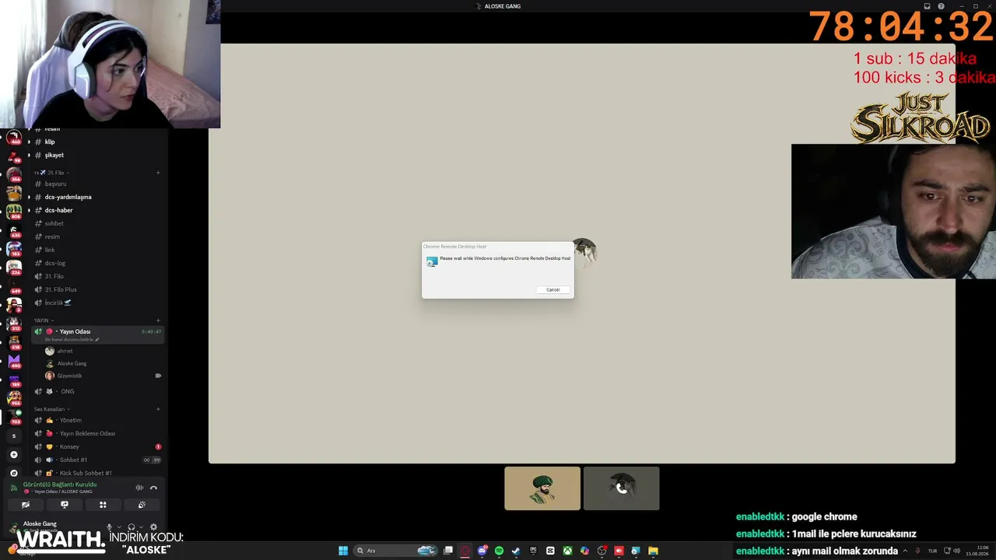This screenshot has width=996, height=560.
Task: Open Task View in the taskbar
Action: tap(448, 551)
